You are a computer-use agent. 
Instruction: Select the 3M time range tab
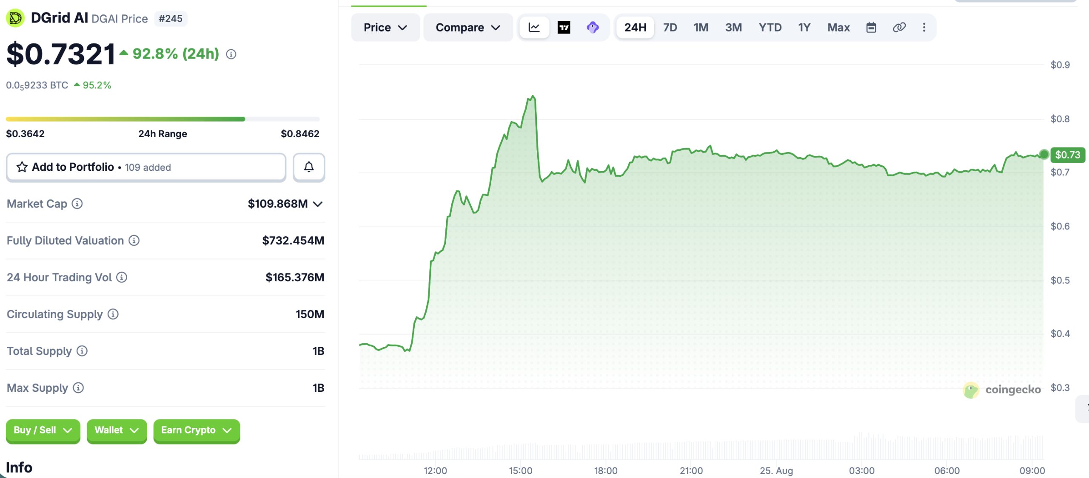point(733,28)
